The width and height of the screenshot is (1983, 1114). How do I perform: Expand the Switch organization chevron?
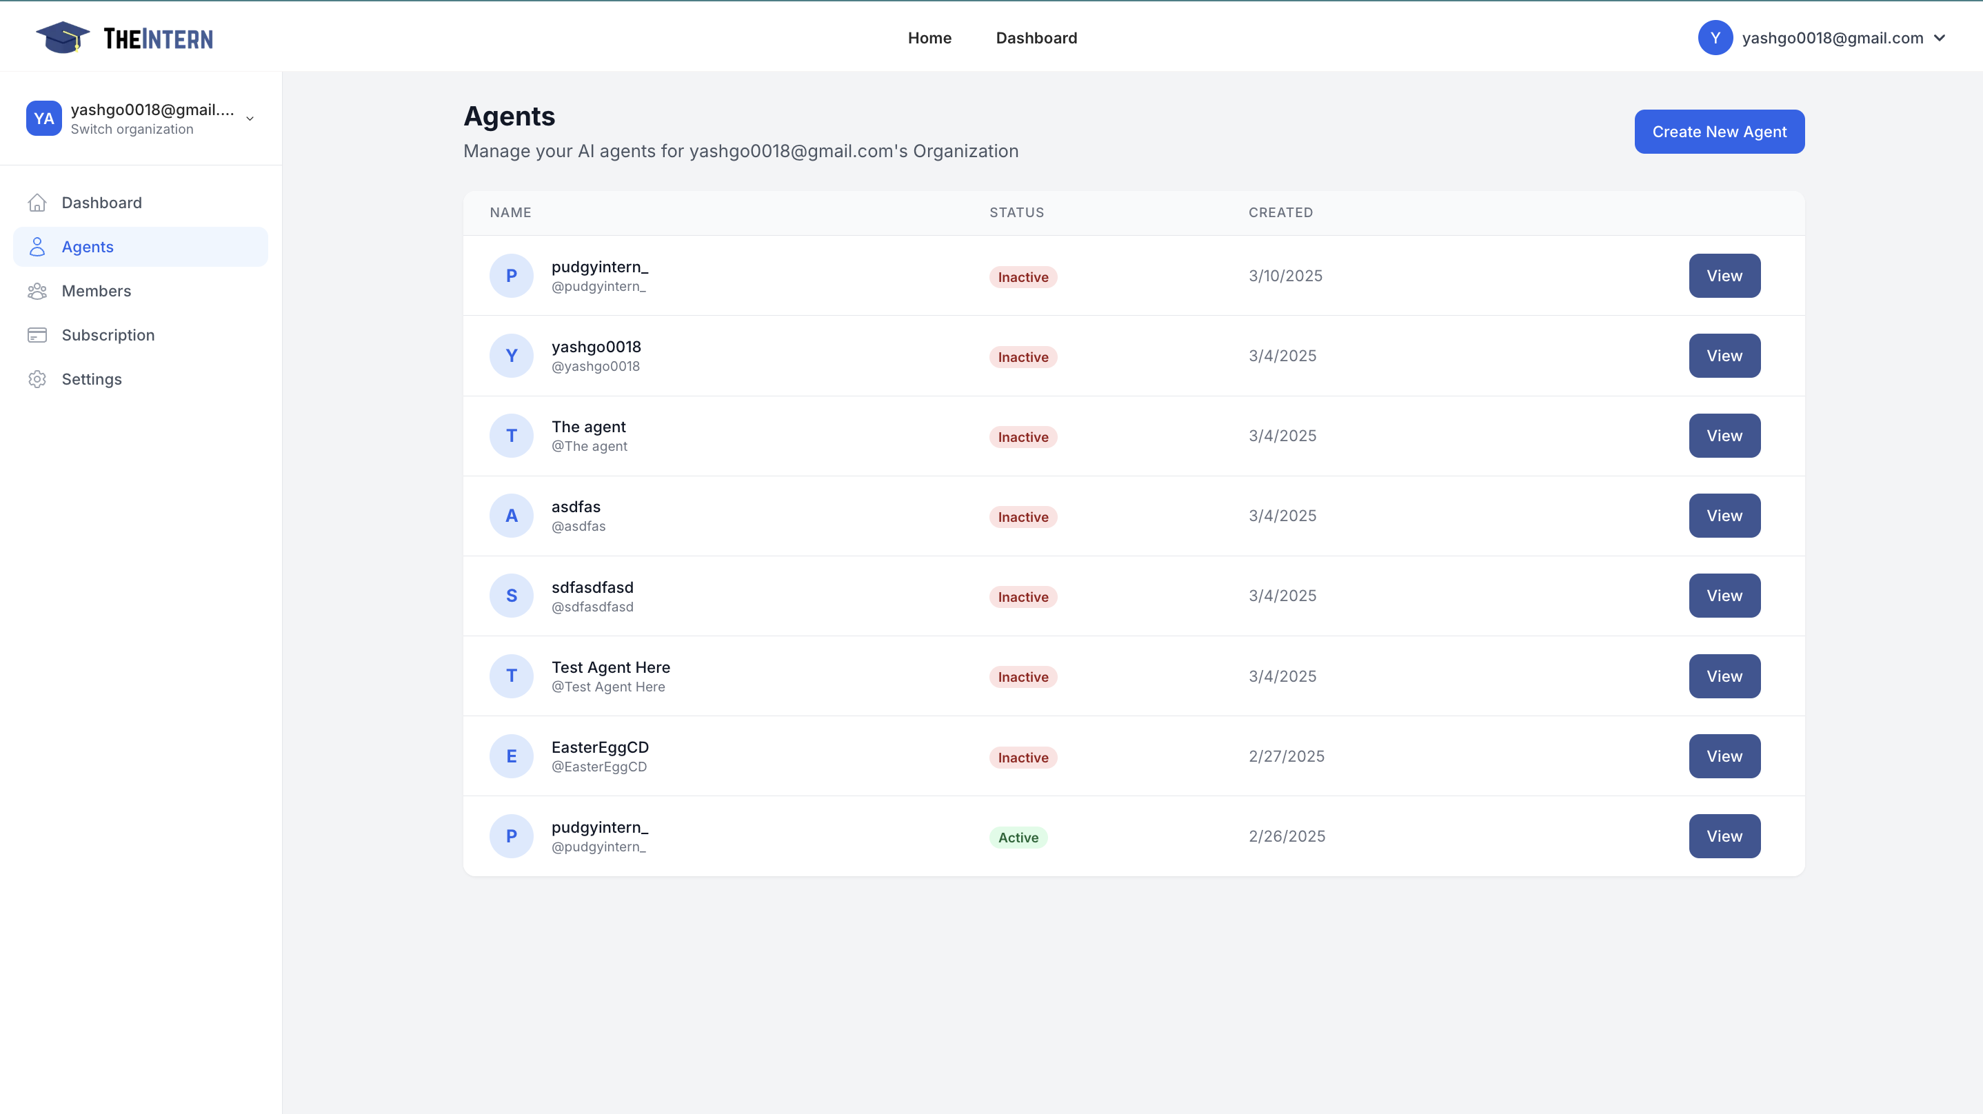click(250, 119)
